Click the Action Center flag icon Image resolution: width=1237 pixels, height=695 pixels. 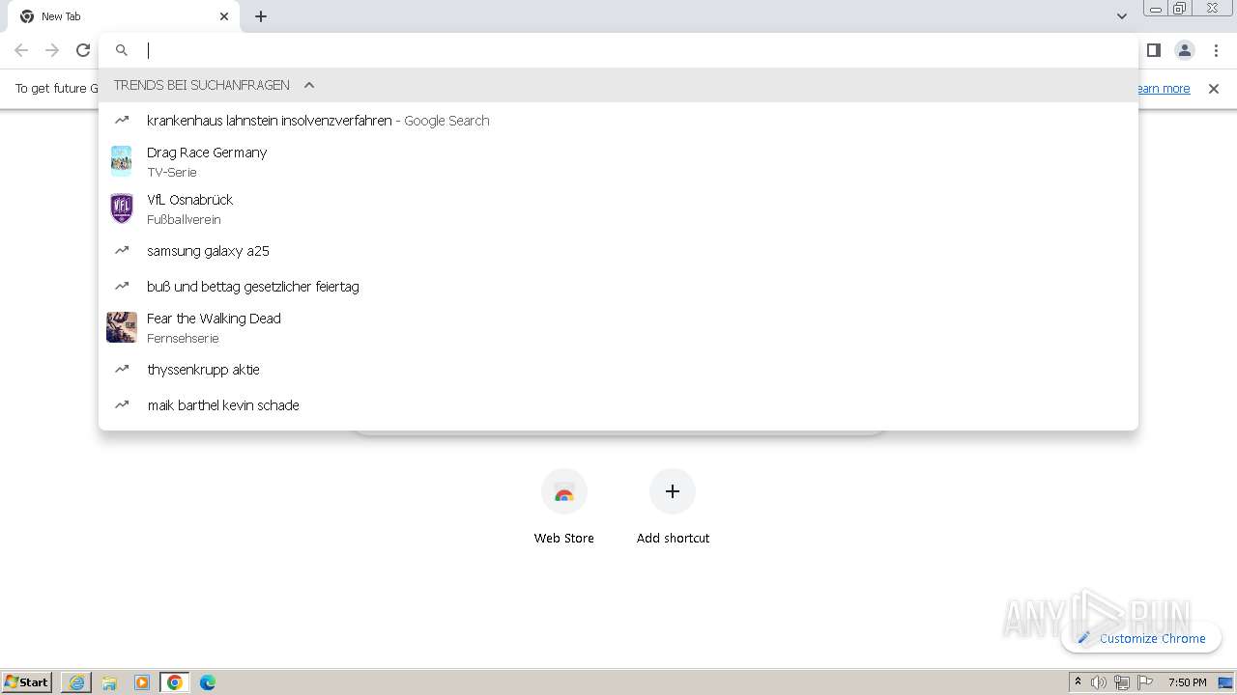point(1145,682)
